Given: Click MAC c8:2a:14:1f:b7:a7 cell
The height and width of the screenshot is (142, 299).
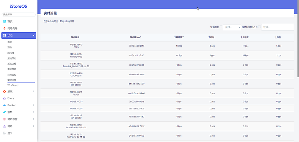Looking at the screenshot, I should tap(136, 55).
